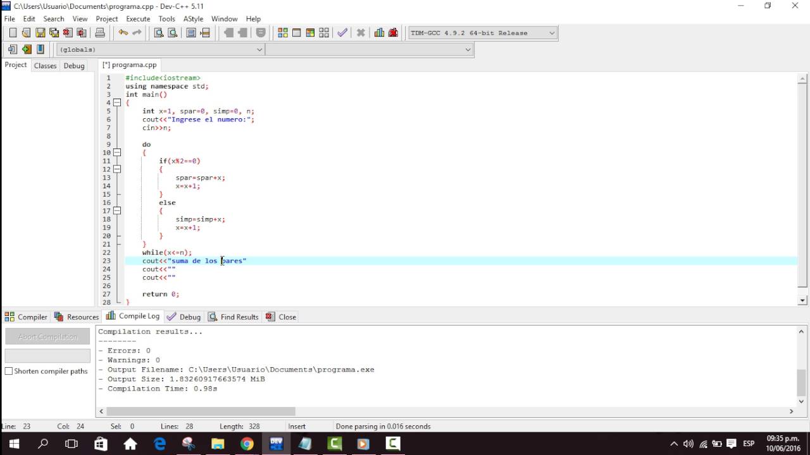Open the AStyle menu
The image size is (810, 455).
tap(193, 19)
